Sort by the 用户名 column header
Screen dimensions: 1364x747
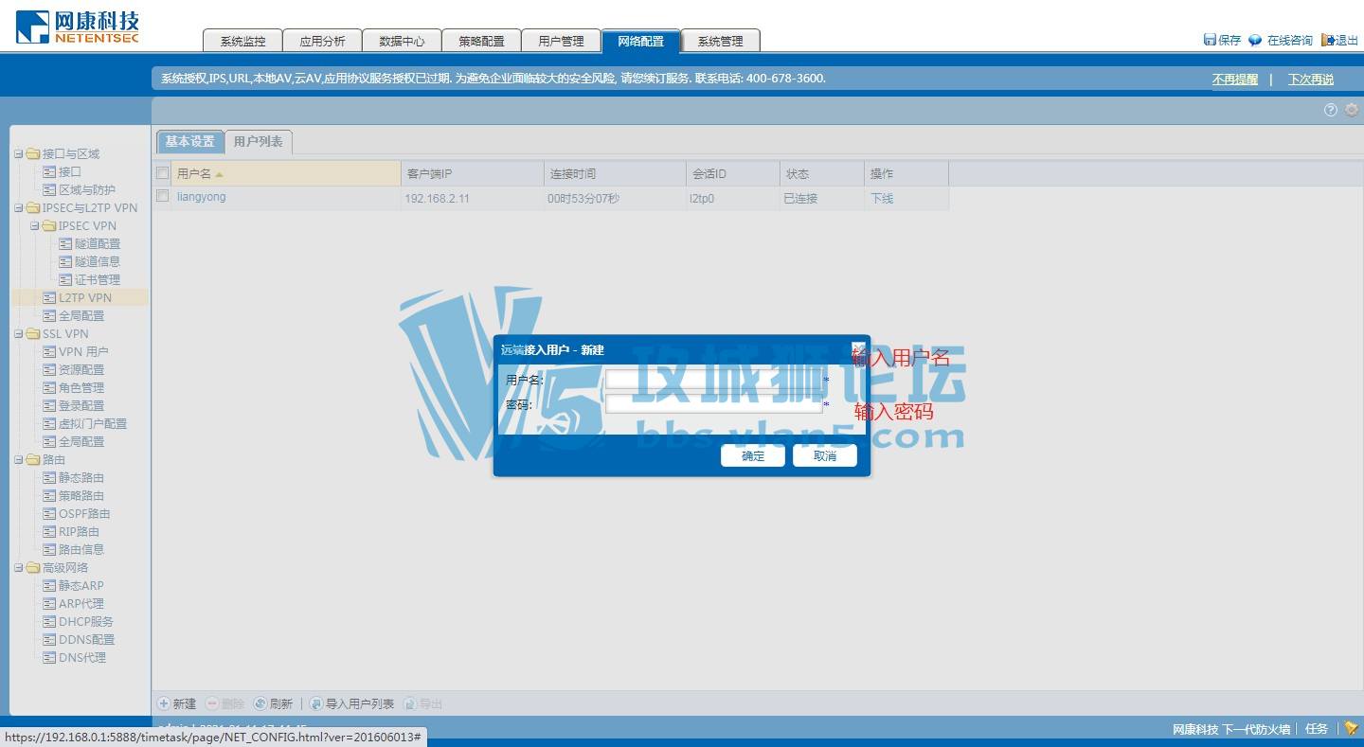286,173
